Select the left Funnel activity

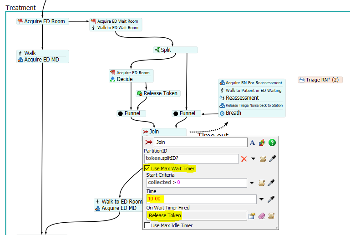point(131,113)
